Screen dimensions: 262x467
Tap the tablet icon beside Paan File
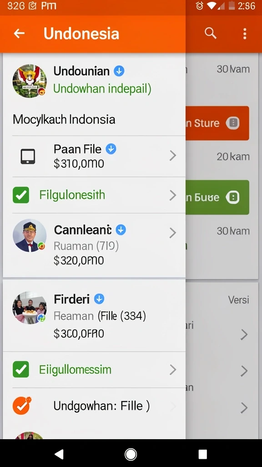[x=28, y=156]
